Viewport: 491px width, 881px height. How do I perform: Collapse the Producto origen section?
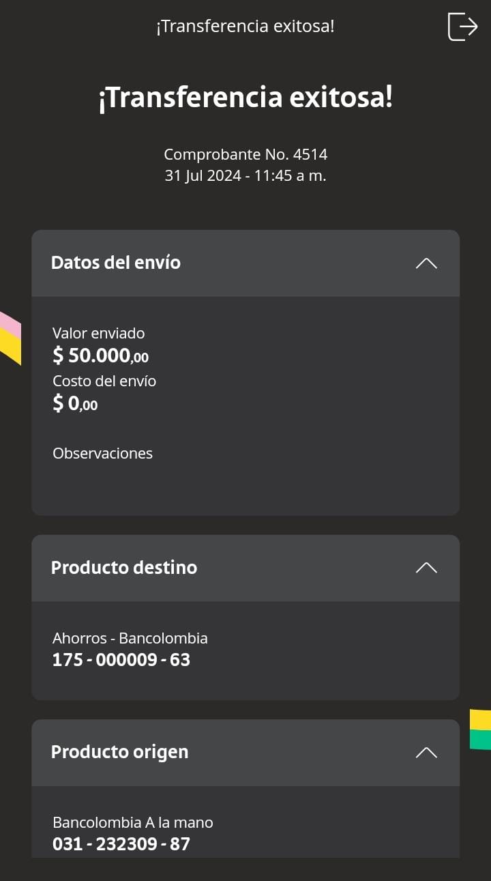[x=426, y=752]
